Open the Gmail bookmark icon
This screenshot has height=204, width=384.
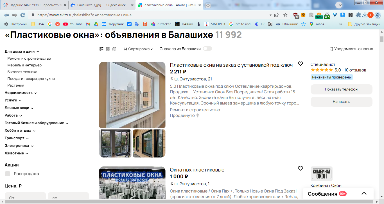point(88,24)
